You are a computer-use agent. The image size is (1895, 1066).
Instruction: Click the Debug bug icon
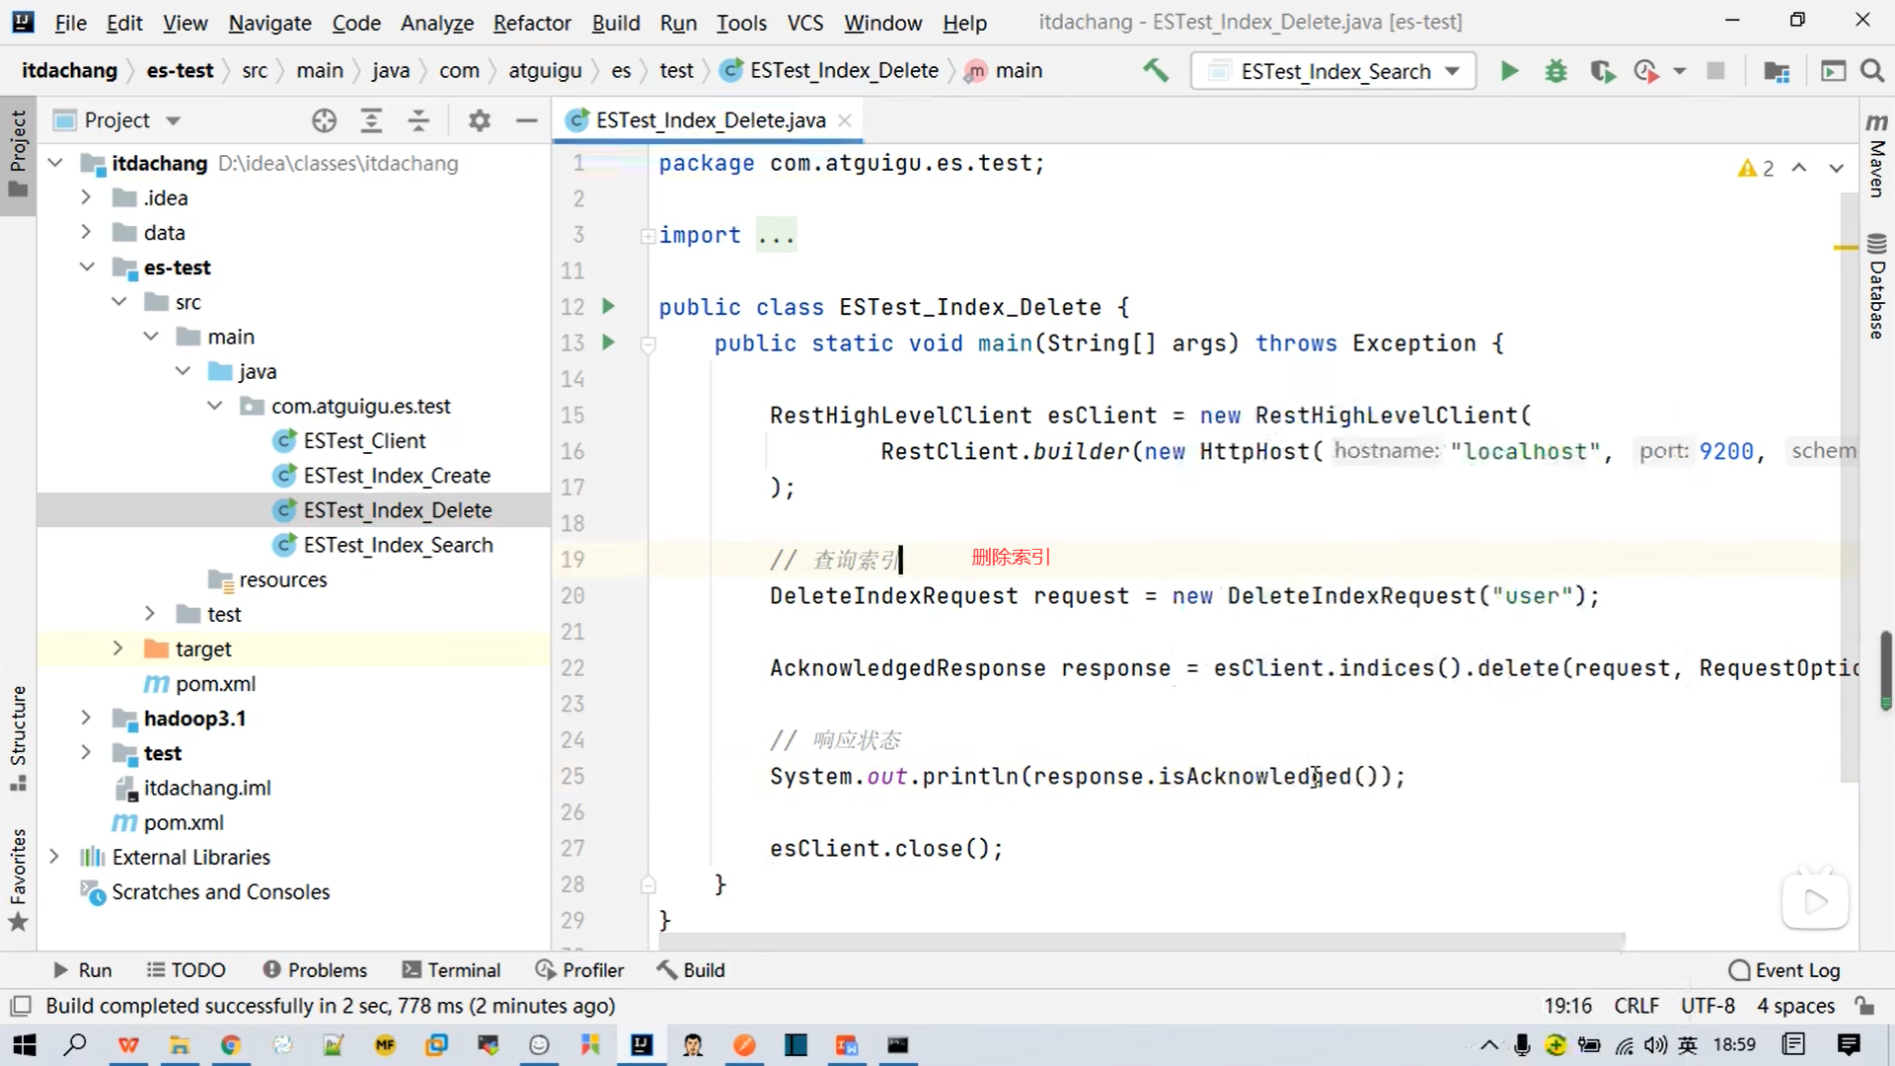1555,71
